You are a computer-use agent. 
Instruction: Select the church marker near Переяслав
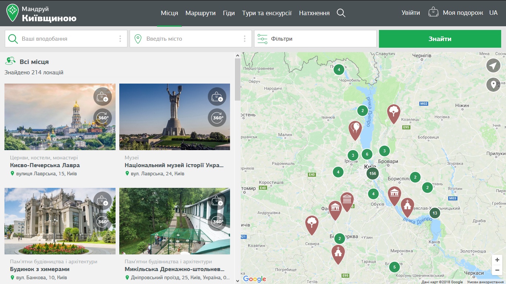[407, 207]
